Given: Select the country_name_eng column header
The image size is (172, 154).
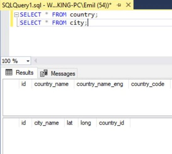Looking at the screenshot, I should click(101, 84).
